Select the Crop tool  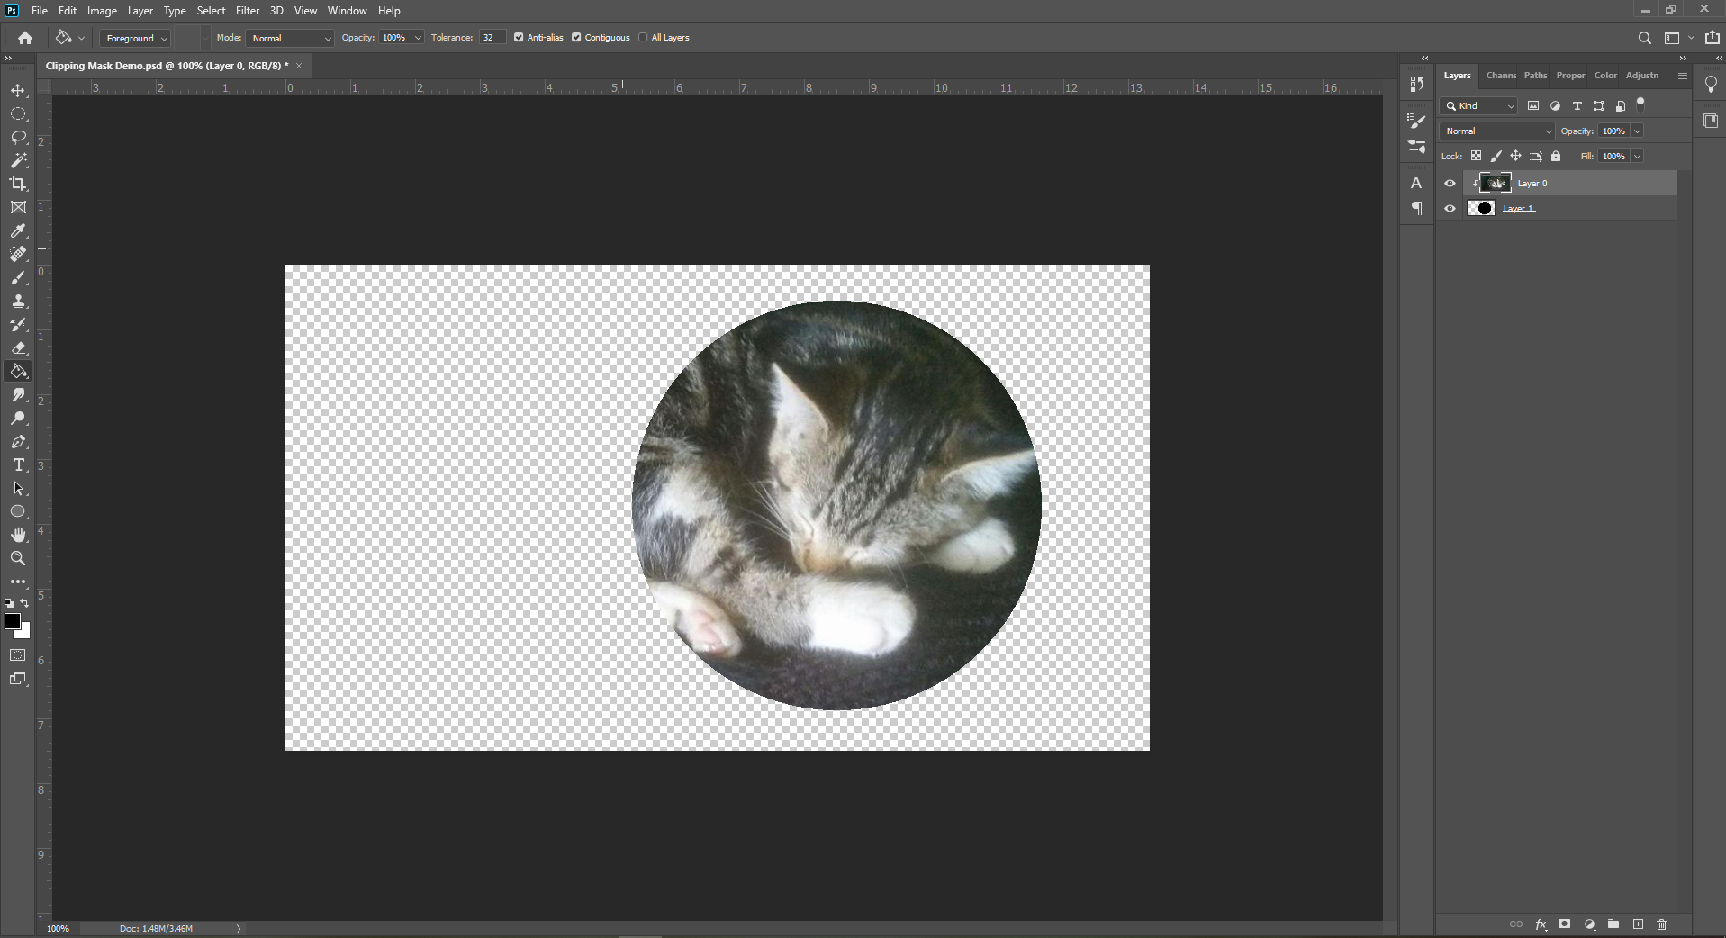pyautogui.click(x=18, y=184)
